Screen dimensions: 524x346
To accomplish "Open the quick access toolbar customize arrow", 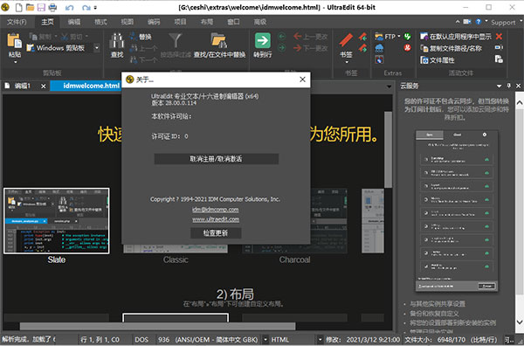I will (95, 8).
